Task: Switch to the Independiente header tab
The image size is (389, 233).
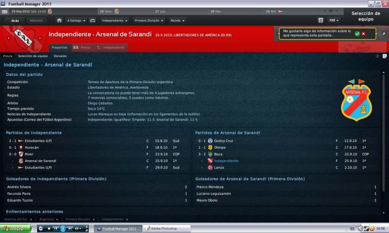Action: [111, 47]
